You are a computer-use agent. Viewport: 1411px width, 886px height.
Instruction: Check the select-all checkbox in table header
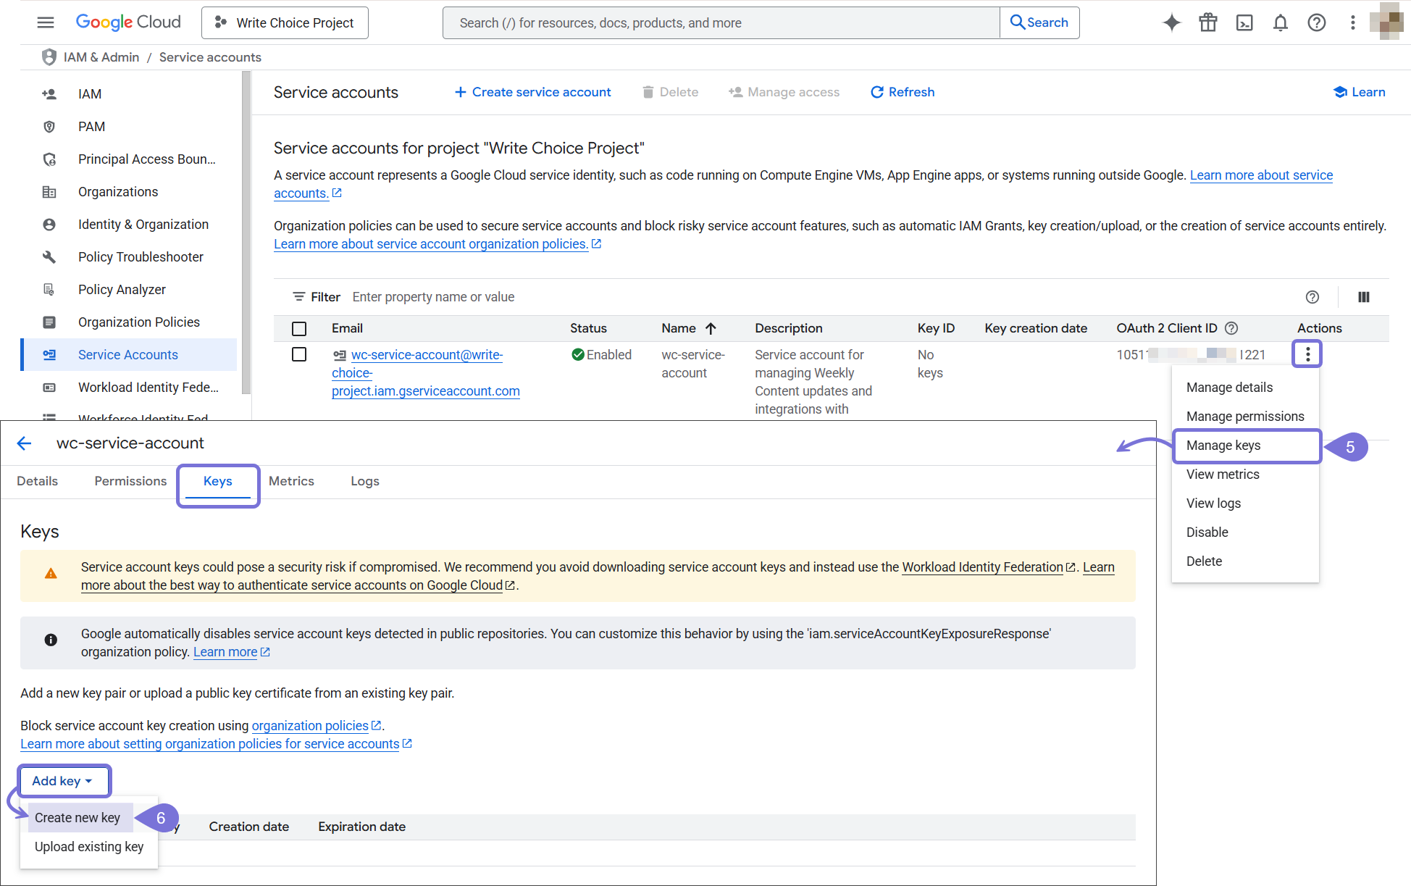coord(299,329)
